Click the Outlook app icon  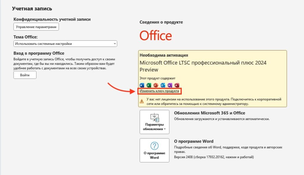(x=163, y=85)
